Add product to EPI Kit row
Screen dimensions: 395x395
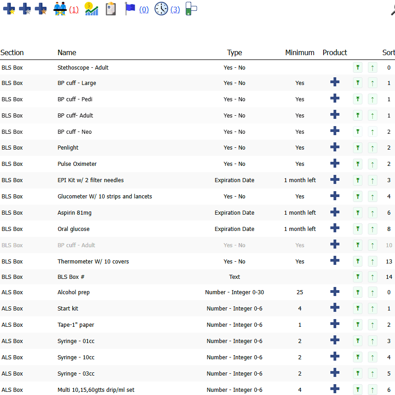click(x=335, y=179)
